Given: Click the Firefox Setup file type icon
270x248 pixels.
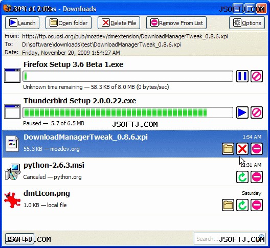Looking at the screenshot, I should 12,76.
